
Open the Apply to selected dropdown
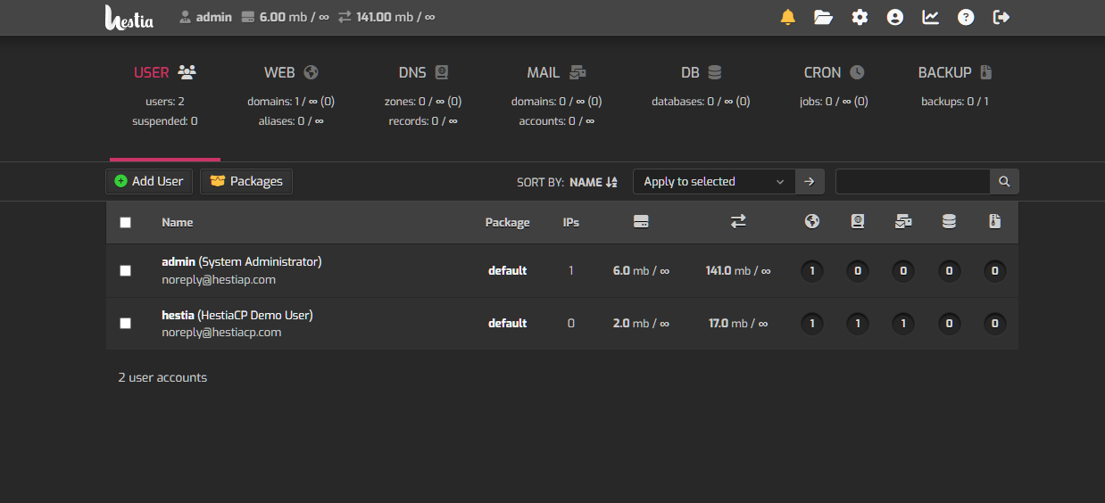click(713, 181)
